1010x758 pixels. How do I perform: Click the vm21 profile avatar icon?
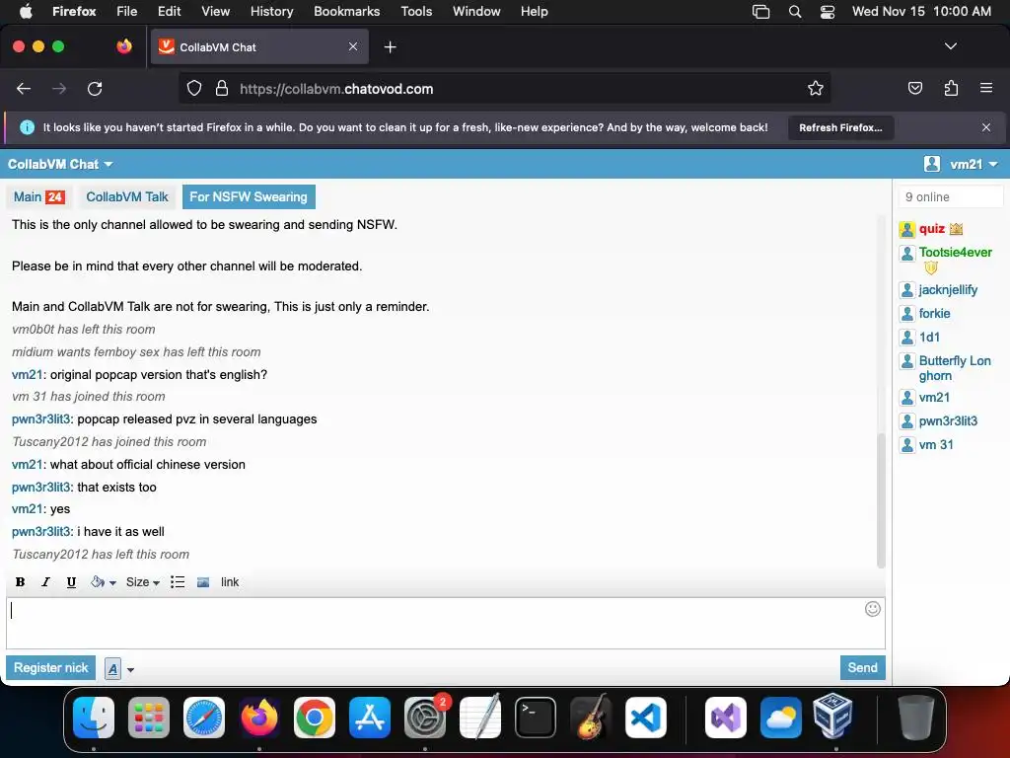tap(931, 164)
